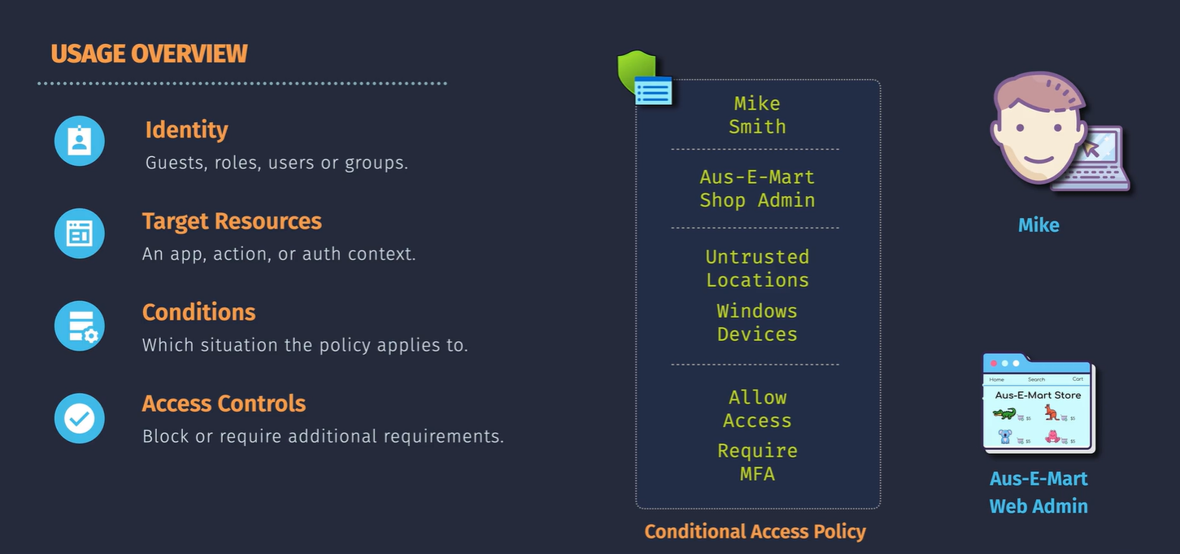Screen dimensions: 1180x554
Task: Click the USAGE OVERVIEW title
Action: 149,54
